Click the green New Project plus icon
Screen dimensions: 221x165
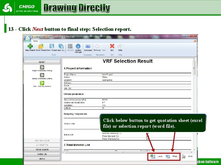[30, 46]
